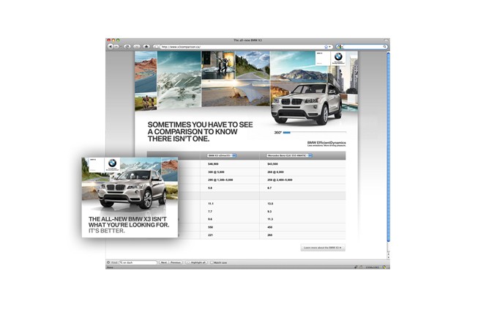Click the BMW EfficientDynamics link
Image resolution: width=478 pixels, height=310 pixels.
point(326,144)
